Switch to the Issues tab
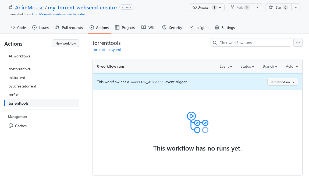 click(x=40, y=28)
